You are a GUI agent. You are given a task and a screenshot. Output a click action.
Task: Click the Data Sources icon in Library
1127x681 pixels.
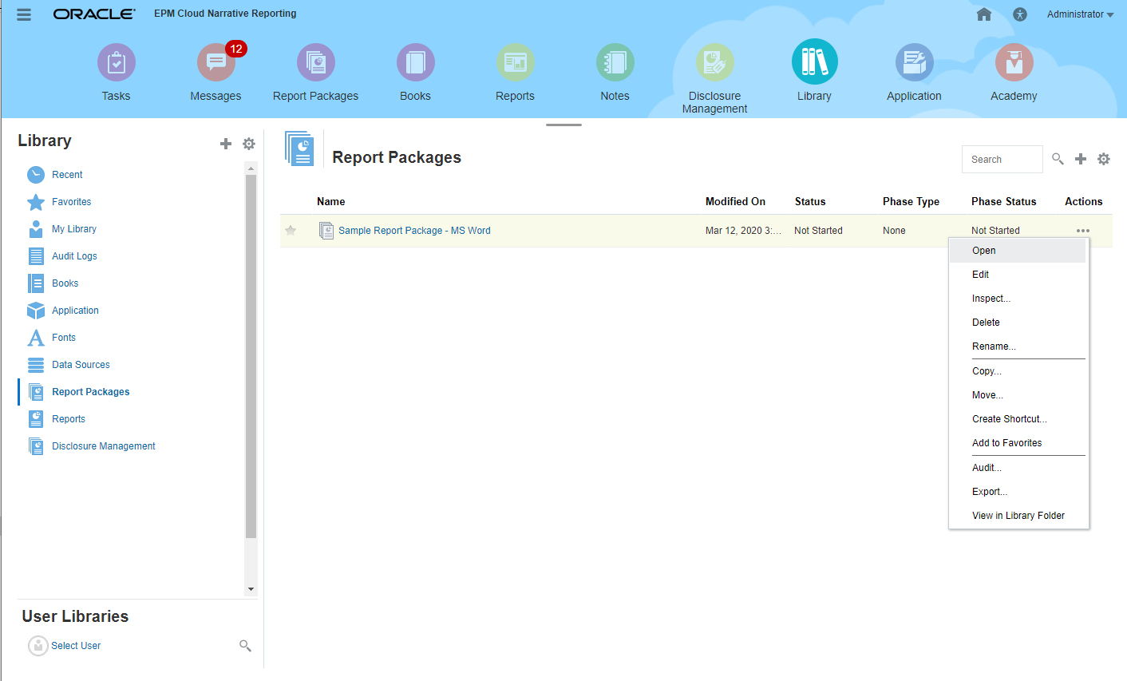coord(36,365)
